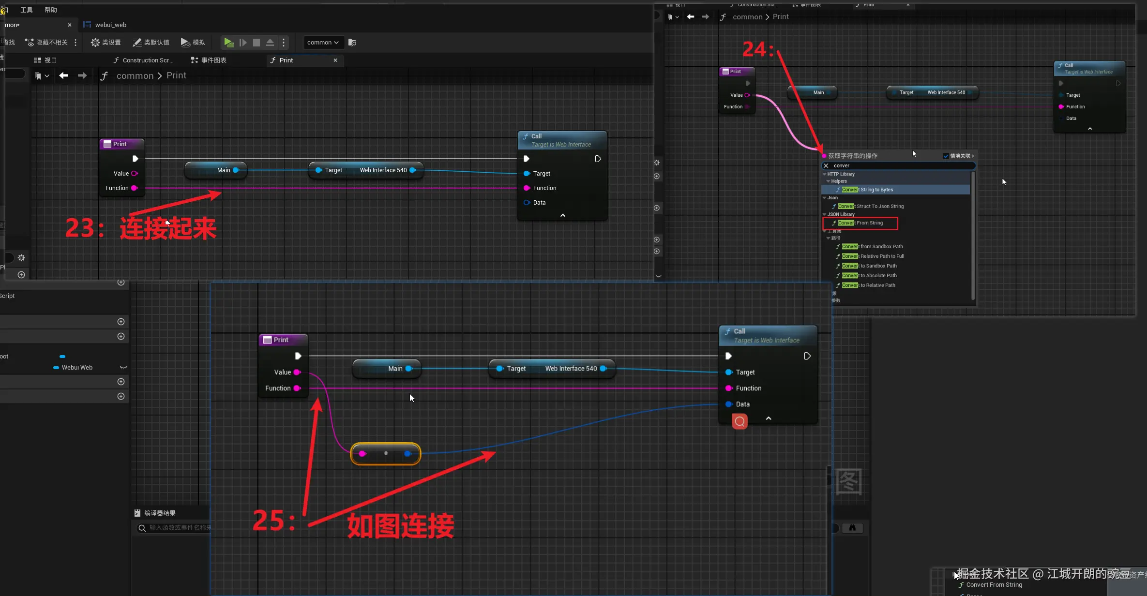This screenshot has height=596, width=1147.
Task: Click the magenta Function pin on Print node
Action: click(135, 188)
